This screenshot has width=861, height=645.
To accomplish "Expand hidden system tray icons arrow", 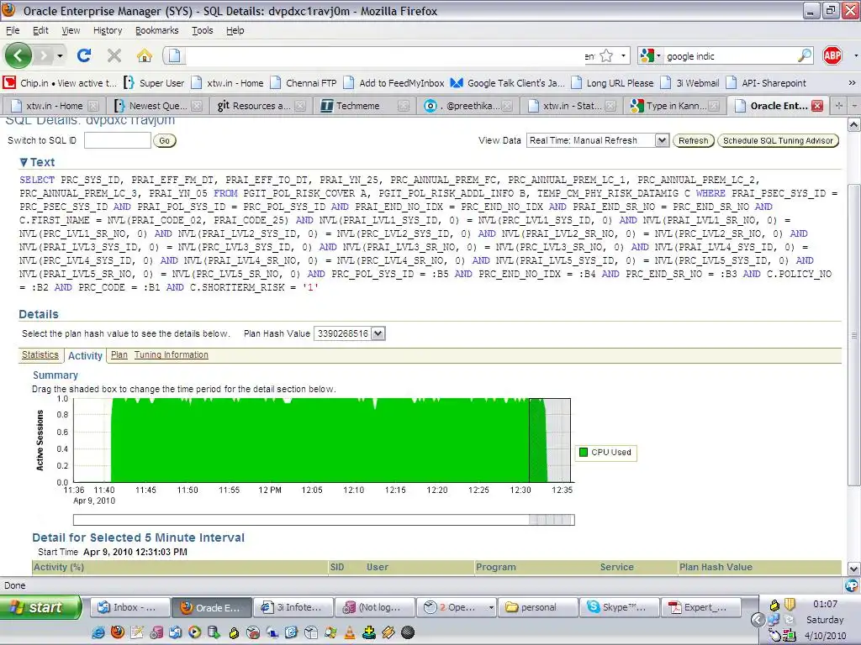I will click(x=758, y=620).
